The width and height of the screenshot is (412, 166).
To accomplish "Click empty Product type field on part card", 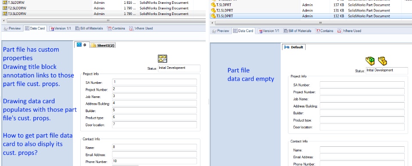I will [x=362, y=120].
